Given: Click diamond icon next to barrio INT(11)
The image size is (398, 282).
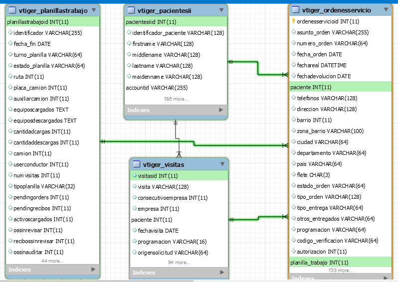Looking at the screenshot, I should point(293,120).
